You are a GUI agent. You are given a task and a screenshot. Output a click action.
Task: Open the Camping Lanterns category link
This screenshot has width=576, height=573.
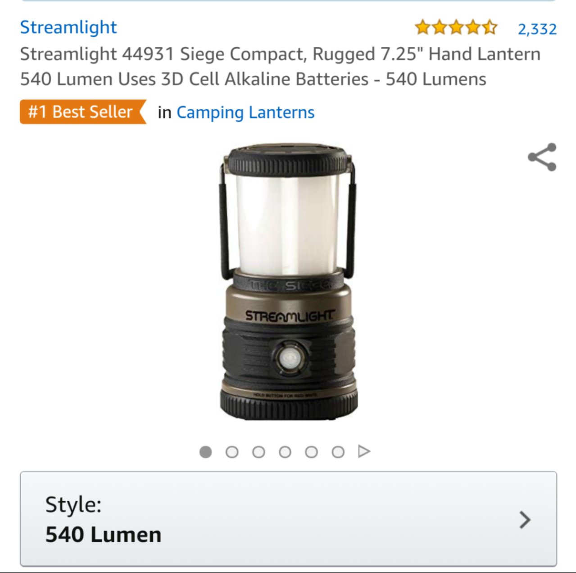(x=245, y=113)
